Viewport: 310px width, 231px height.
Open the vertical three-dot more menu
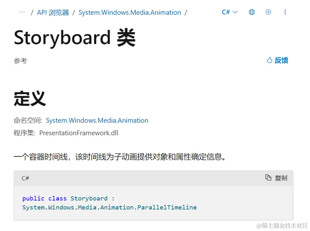285,12
